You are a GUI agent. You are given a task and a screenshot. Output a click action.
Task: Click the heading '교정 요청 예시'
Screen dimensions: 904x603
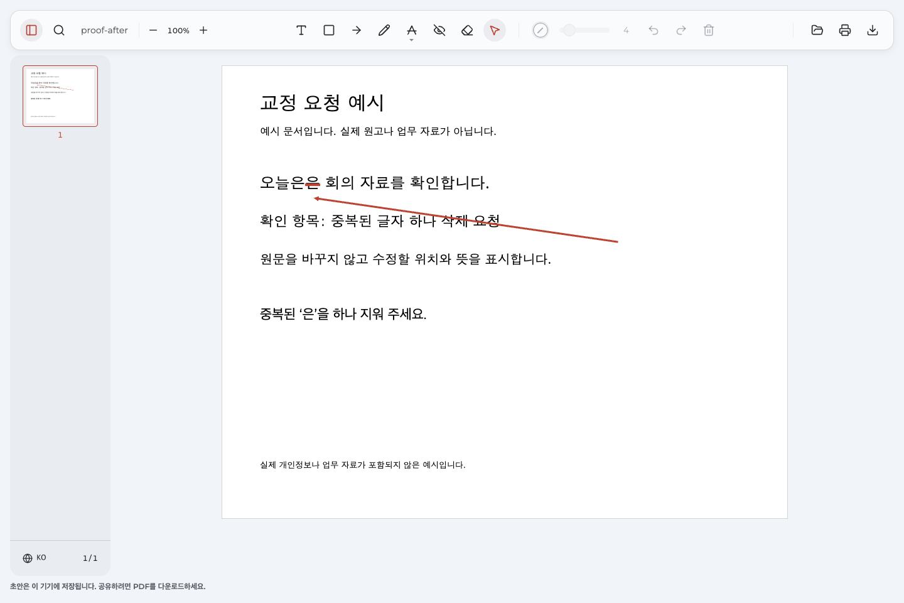point(321,102)
